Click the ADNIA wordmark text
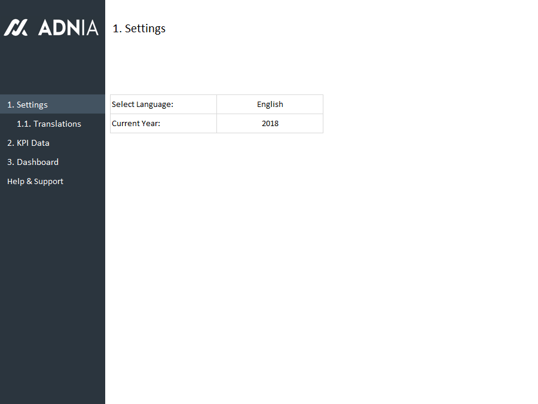This screenshot has width=538, height=404. click(68, 27)
